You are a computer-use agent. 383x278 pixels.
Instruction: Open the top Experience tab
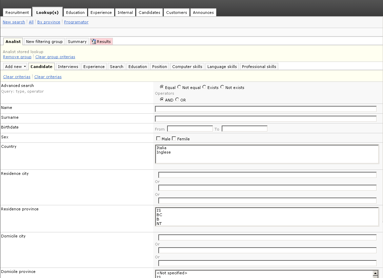pos(101,13)
